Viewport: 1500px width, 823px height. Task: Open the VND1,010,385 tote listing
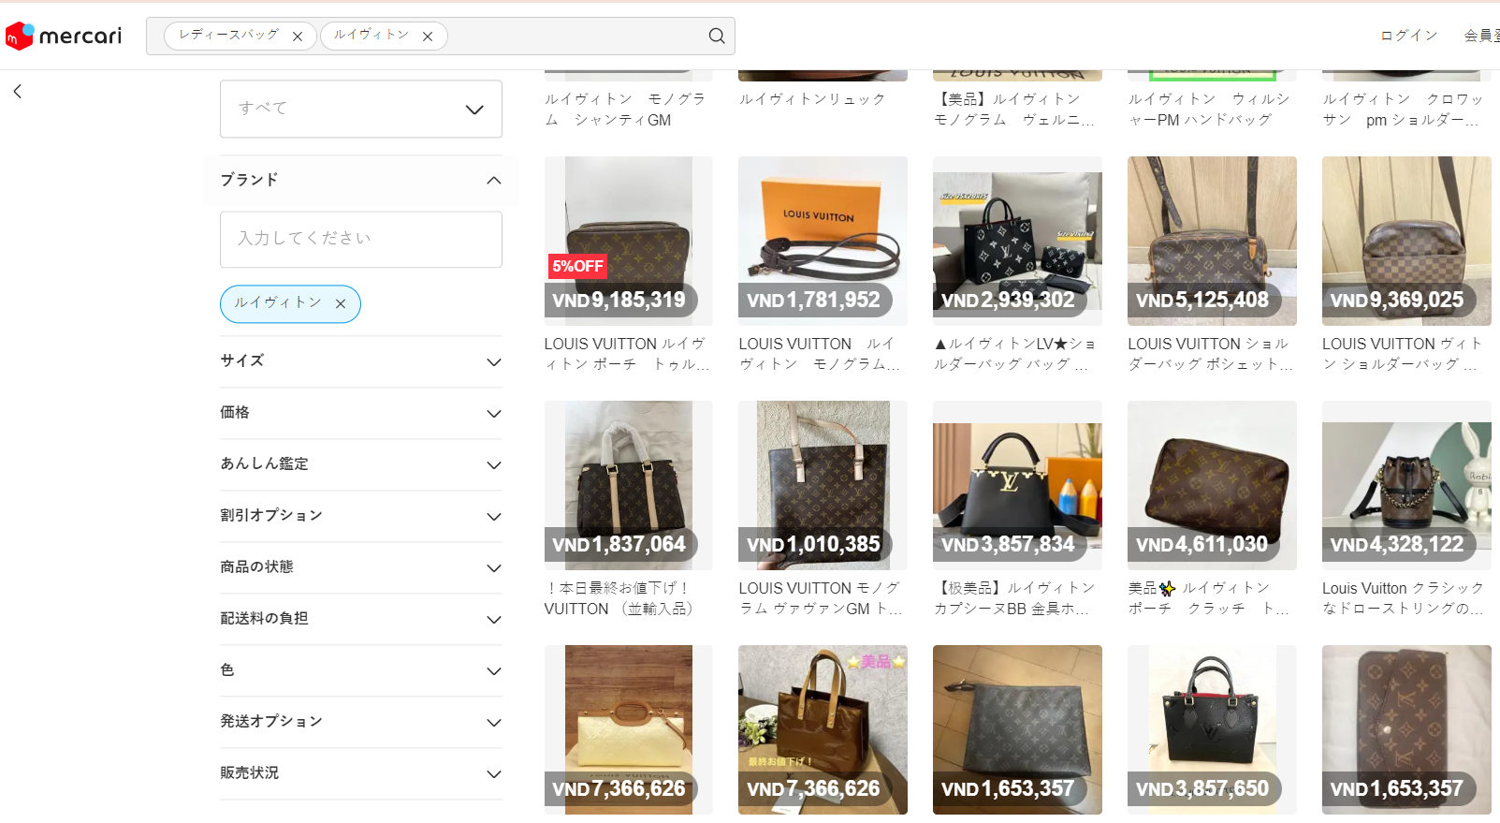point(823,485)
